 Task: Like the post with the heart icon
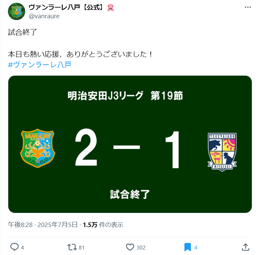(x=130, y=247)
